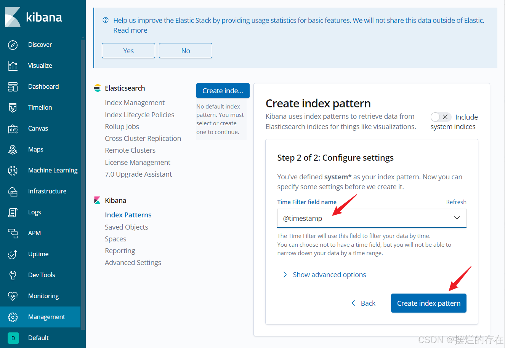Viewport: 505px width, 348px height.
Task: Open Index Management
Action: [x=135, y=103]
